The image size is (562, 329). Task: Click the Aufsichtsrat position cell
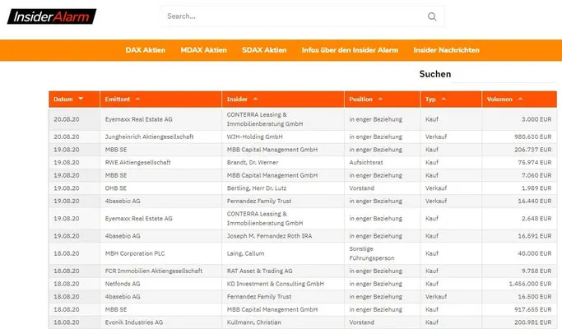[x=382, y=162]
